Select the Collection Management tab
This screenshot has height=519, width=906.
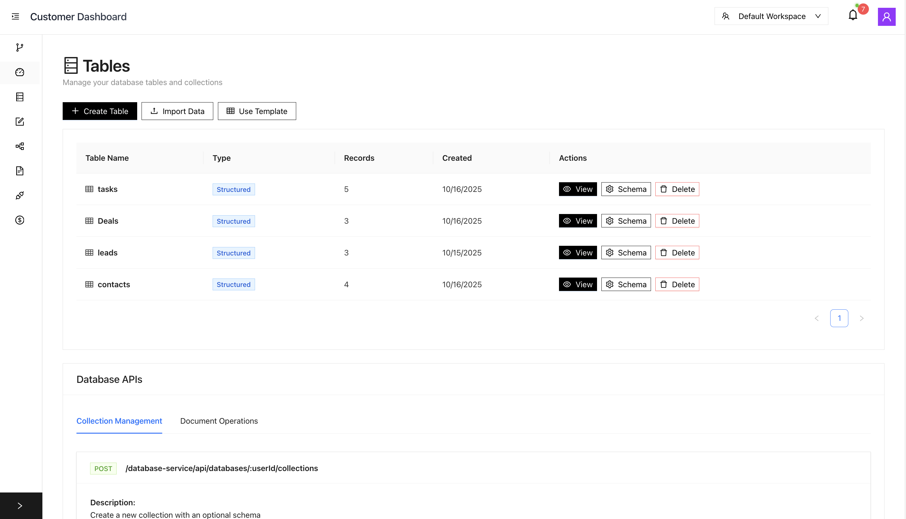[x=119, y=421]
